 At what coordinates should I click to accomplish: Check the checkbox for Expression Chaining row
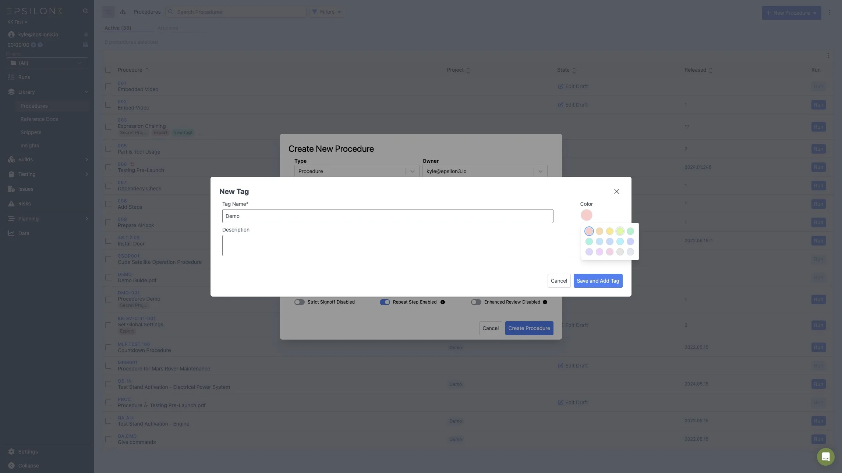(108, 127)
